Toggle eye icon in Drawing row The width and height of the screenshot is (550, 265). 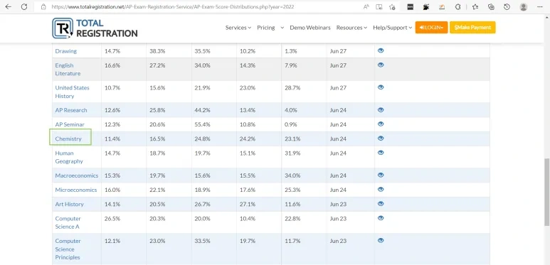tap(381, 50)
